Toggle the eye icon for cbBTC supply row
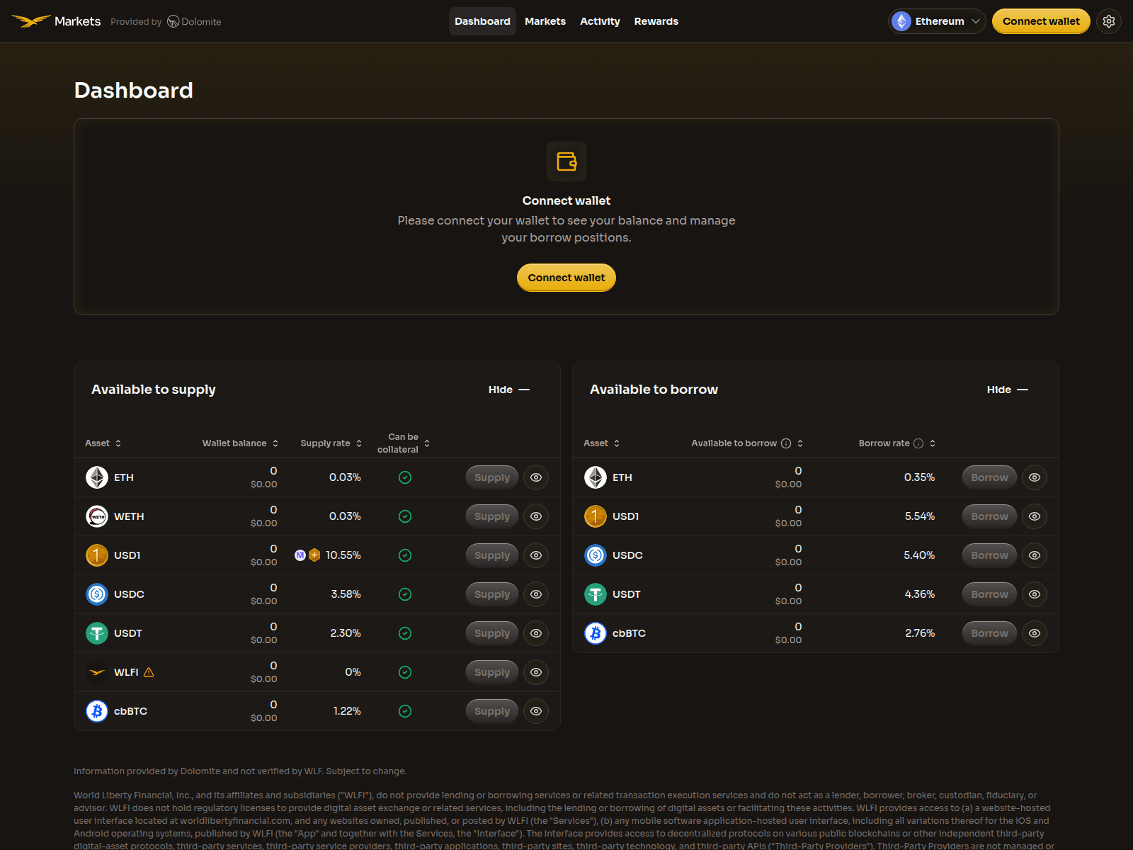Viewport: 1133px width, 850px height. [x=536, y=711]
